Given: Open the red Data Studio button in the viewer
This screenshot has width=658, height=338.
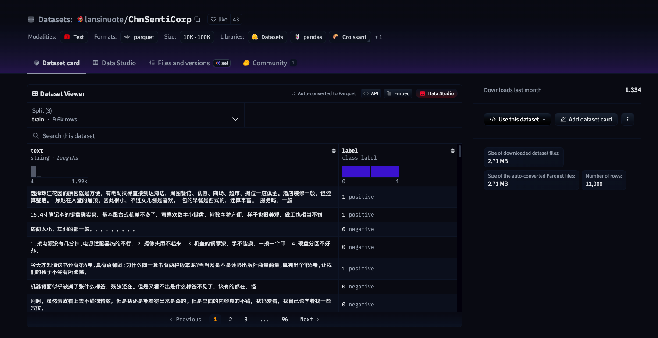Looking at the screenshot, I should point(437,93).
